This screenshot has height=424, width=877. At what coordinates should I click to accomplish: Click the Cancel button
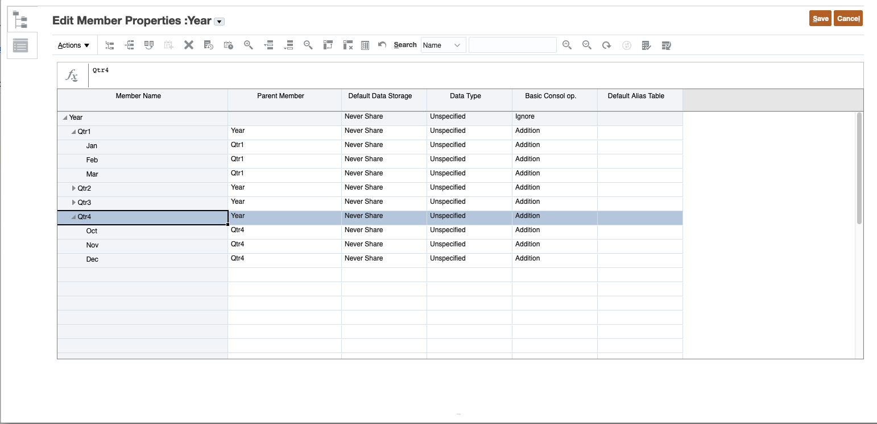(x=848, y=19)
